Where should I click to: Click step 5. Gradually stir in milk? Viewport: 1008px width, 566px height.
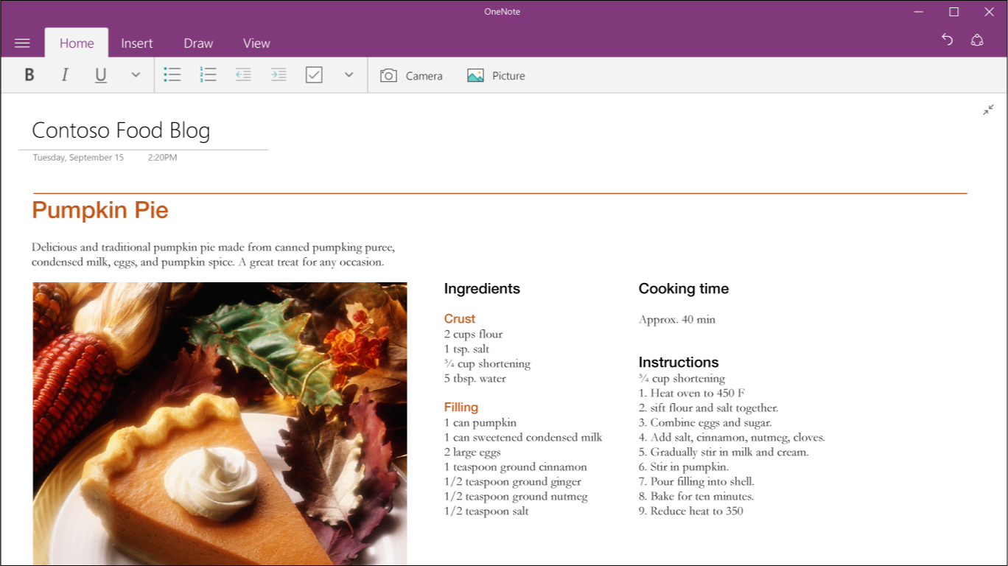click(x=724, y=453)
